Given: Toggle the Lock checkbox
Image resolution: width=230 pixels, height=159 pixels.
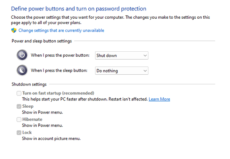Looking at the screenshot, I should (x=19, y=133).
